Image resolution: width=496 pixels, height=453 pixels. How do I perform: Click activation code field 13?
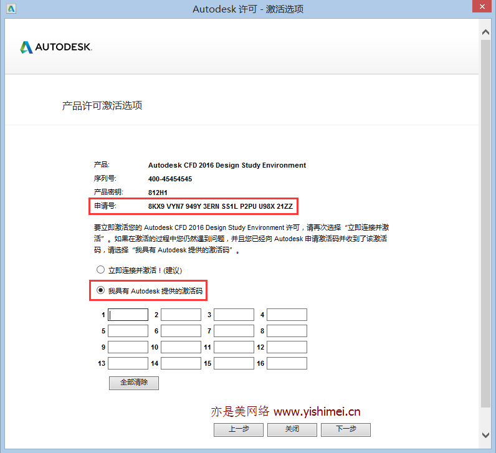click(x=128, y=363)
